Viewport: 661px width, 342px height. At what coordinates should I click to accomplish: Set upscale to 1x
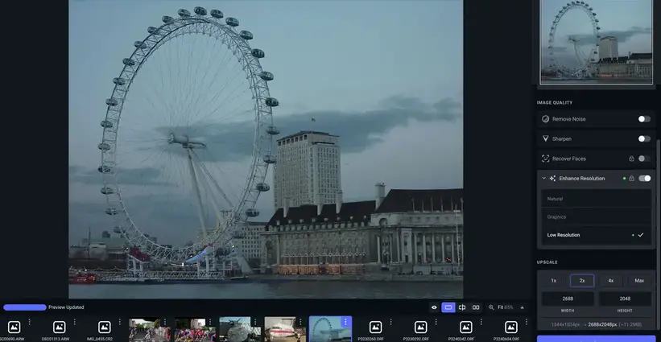(553, 281)
